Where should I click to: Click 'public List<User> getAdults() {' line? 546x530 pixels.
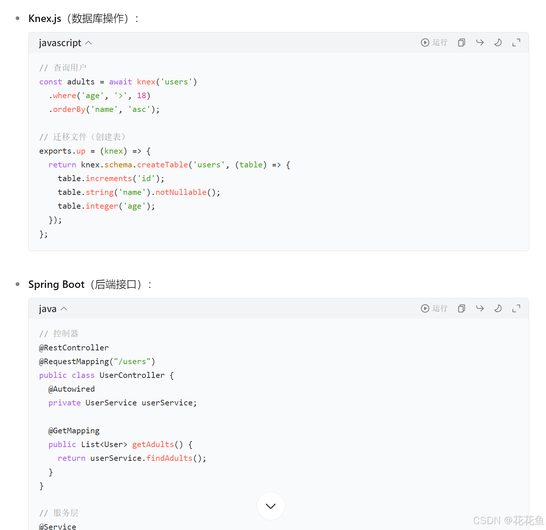[x=120, y=444]
